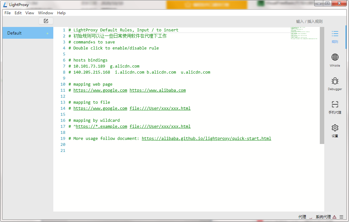
Task: Open the 设置 settings gear icon
Action: 335,128
